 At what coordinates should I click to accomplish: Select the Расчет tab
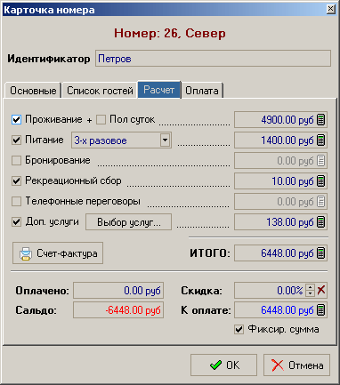[x=159, y=90]
